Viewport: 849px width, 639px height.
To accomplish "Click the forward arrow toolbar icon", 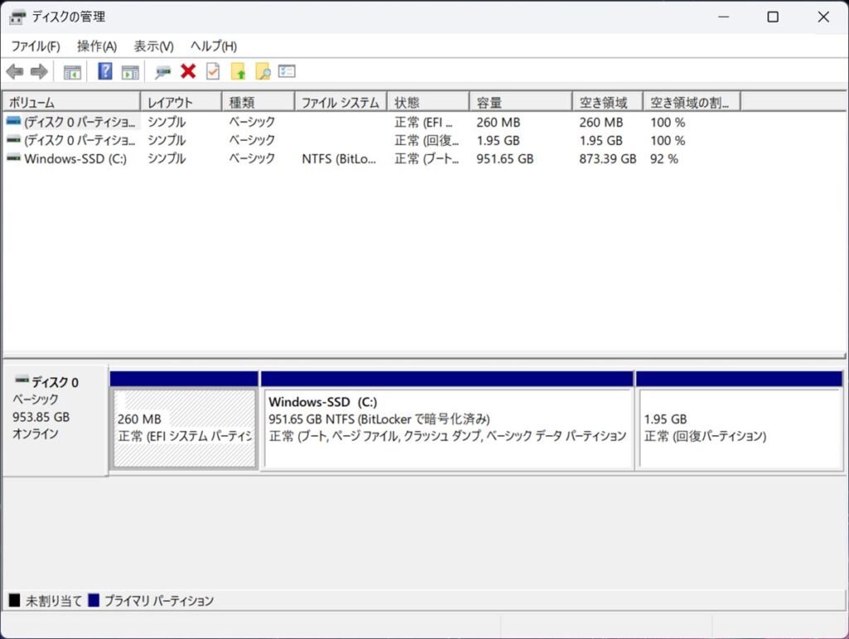I will point(39,72).
